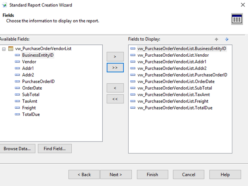
Task: Select vw_PurchaseOrderVendorList.TaxAmt in Fields to Display
Action: 174,95
